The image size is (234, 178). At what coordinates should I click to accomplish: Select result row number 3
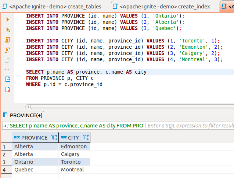pos(6,162)
